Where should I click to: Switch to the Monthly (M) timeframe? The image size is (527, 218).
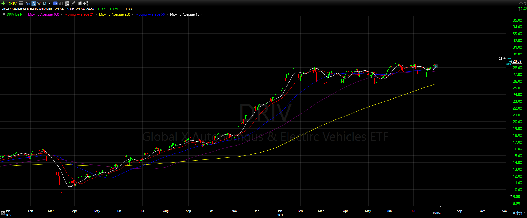tap(44, 3)
